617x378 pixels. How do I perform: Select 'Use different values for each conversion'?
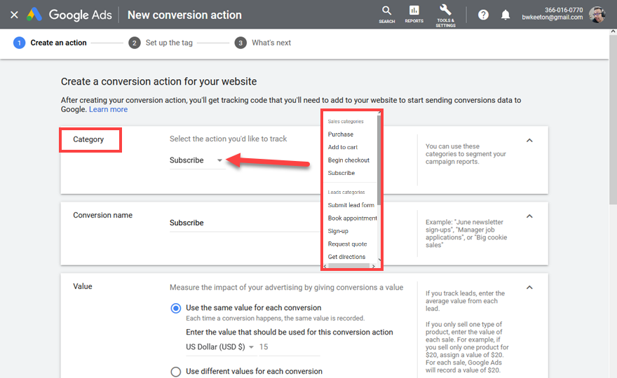pyautogui.click(x=176, y=372)
